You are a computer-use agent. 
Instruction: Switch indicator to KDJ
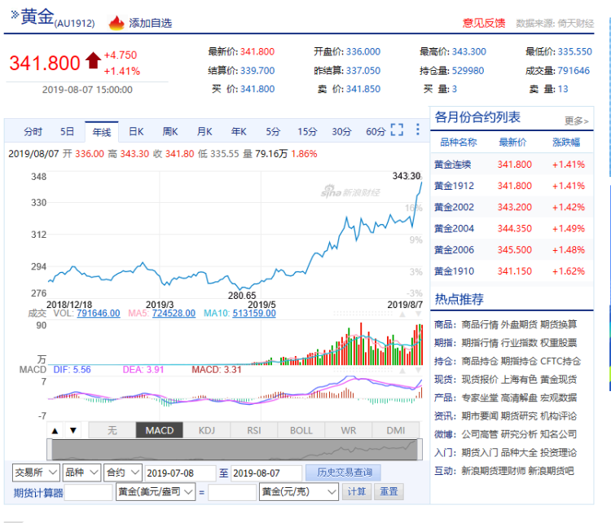(207, 430)
